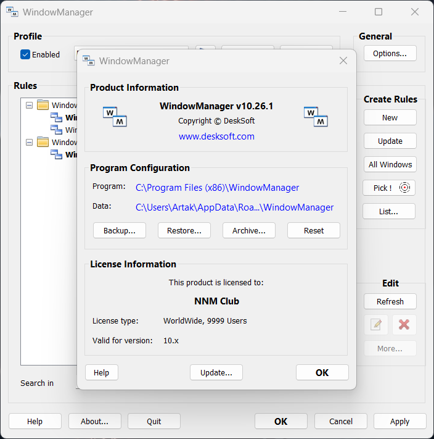Quit WindowManager with the Quit button
Viewport: 434px width, 439px height.
point(154,421)
